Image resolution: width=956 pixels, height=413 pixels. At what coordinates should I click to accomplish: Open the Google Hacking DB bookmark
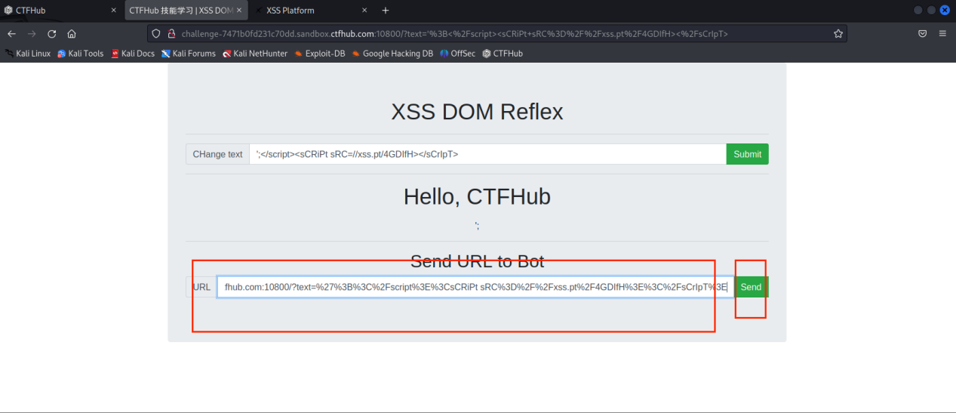392,54
